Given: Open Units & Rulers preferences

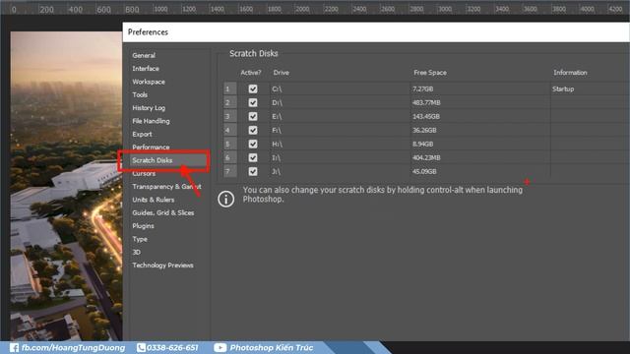Looking at the screenshot, I should [154, 200].
